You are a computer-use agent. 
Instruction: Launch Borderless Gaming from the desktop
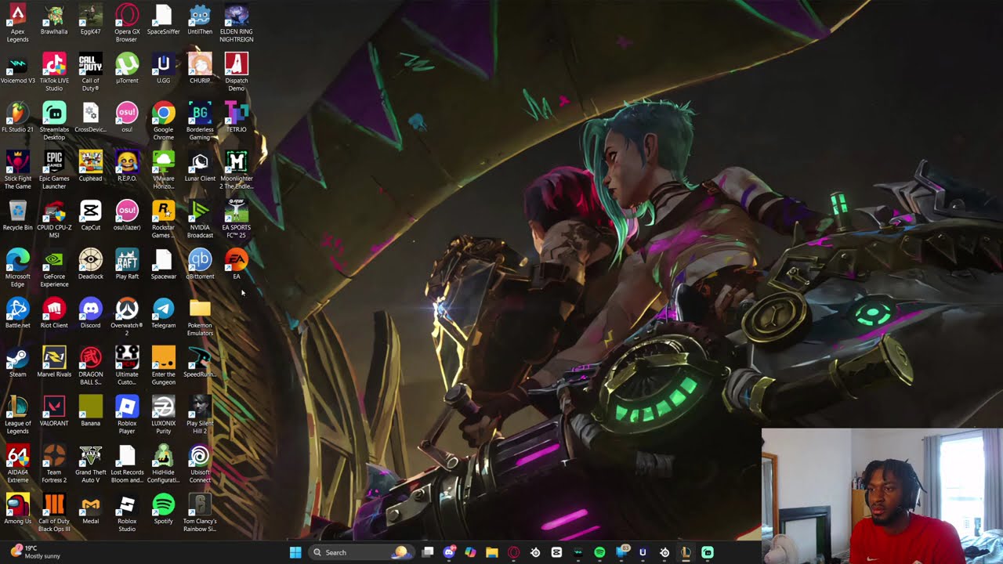[200, 121]
